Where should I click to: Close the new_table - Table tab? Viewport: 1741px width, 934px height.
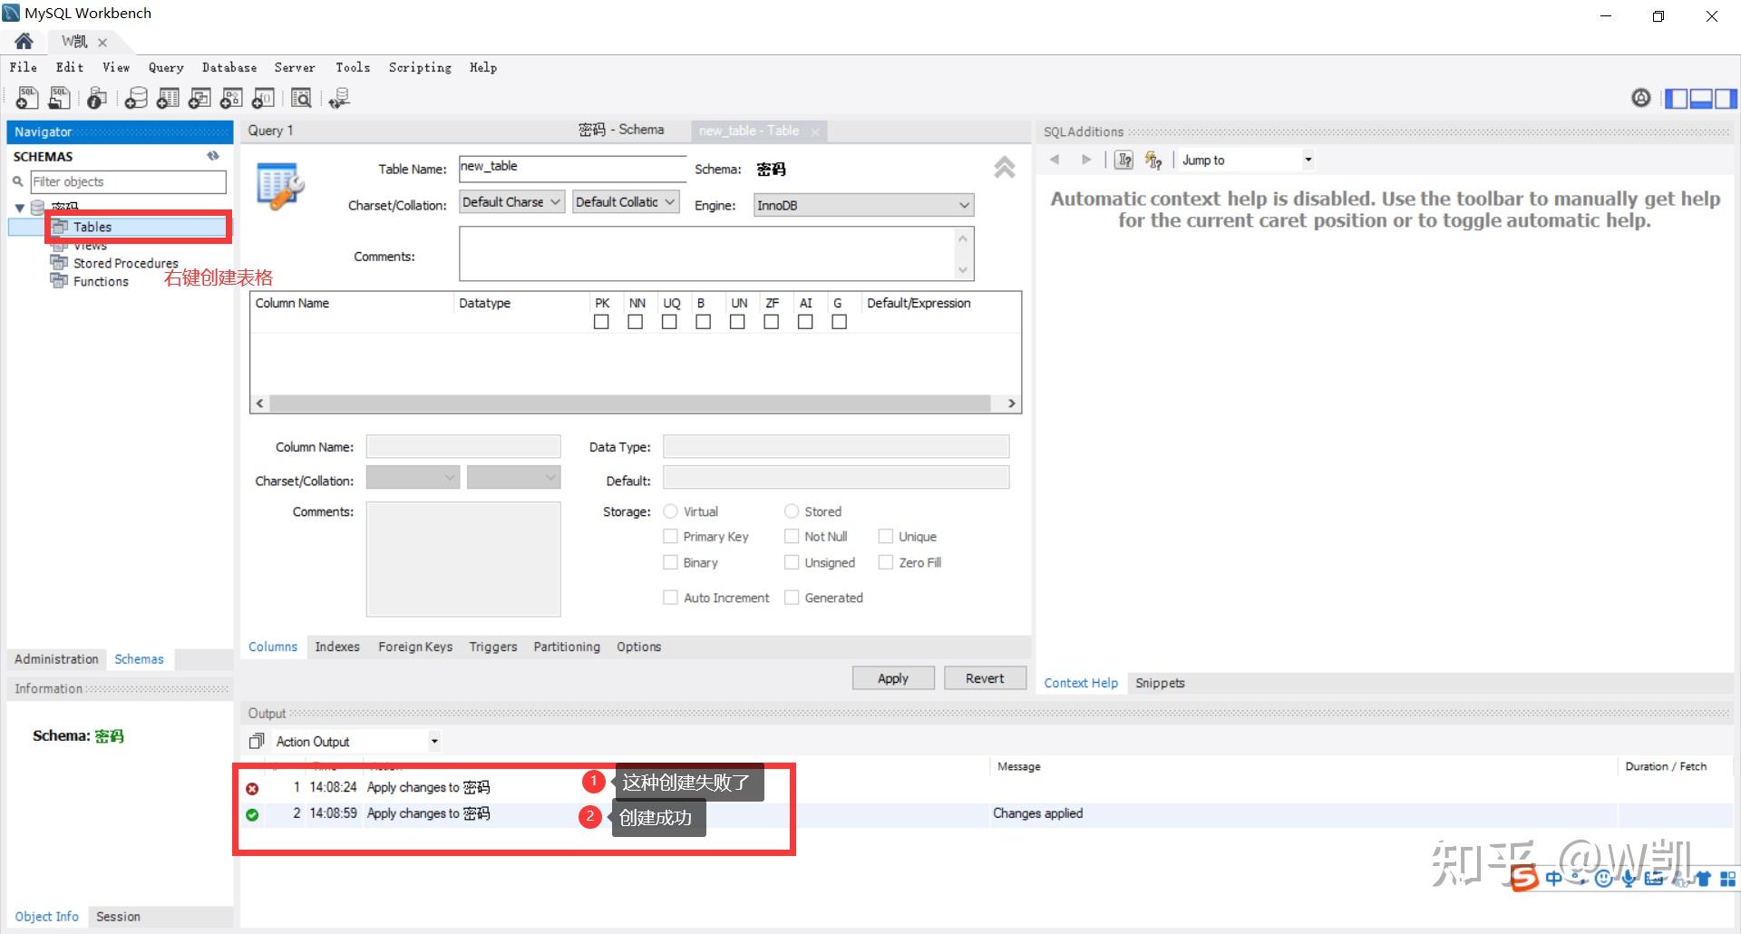point(815,131)
